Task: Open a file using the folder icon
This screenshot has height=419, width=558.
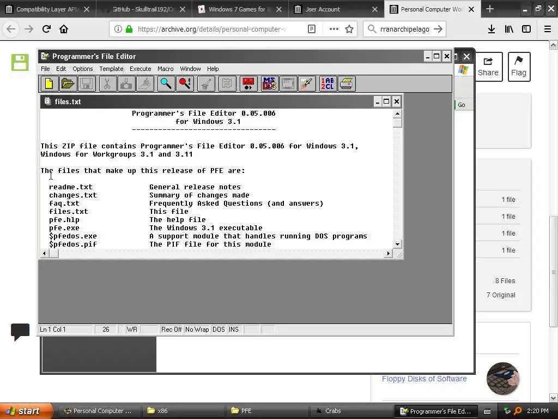Action: pyautogui.click(x=68, y=83)
